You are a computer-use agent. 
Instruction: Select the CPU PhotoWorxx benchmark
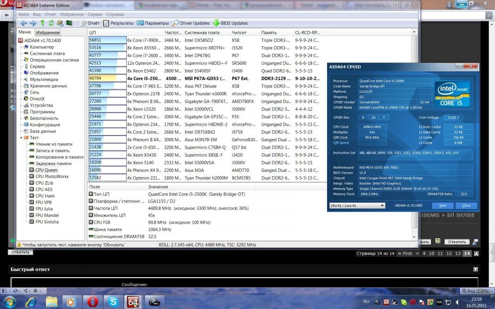52,176
